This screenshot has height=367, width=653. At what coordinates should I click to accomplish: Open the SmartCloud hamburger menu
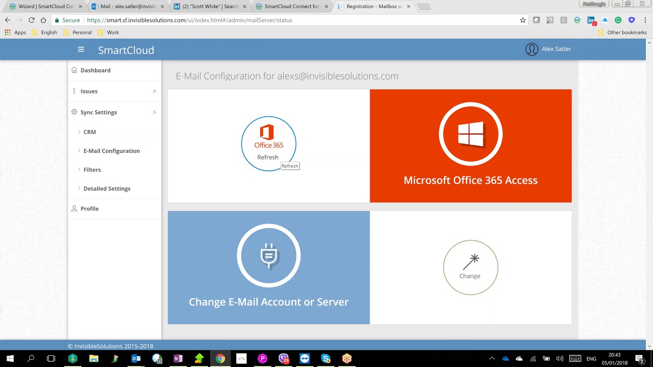[81, 49]
